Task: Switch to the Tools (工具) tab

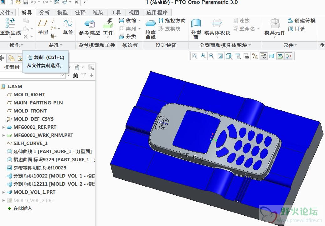Action: (116, 13)
